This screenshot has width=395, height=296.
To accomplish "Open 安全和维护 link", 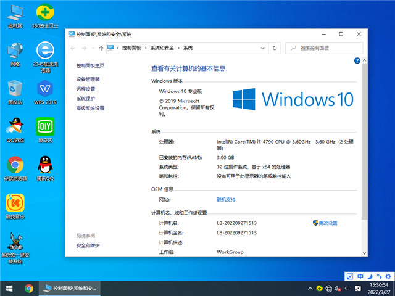I will click(x=88, y=245).
